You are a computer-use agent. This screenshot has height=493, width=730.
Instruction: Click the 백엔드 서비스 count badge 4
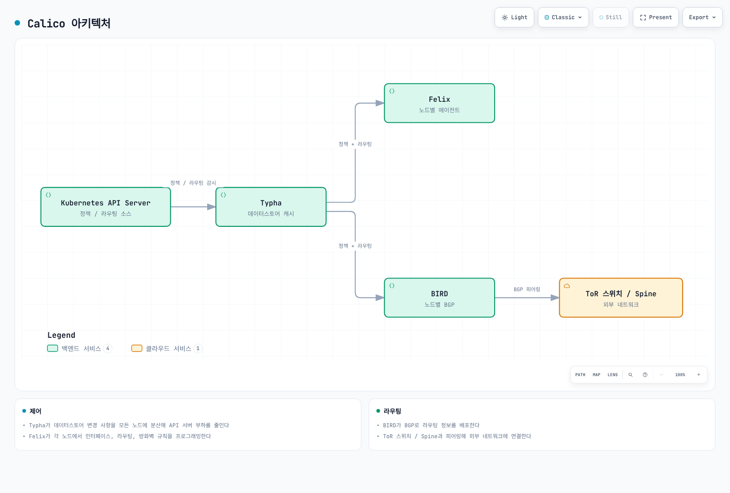coord(108,348)
